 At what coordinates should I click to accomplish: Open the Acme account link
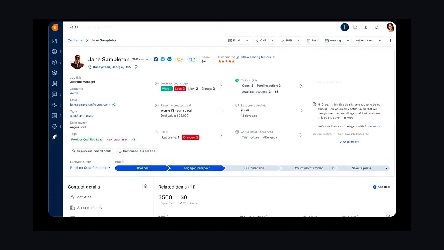coord(74,93)
